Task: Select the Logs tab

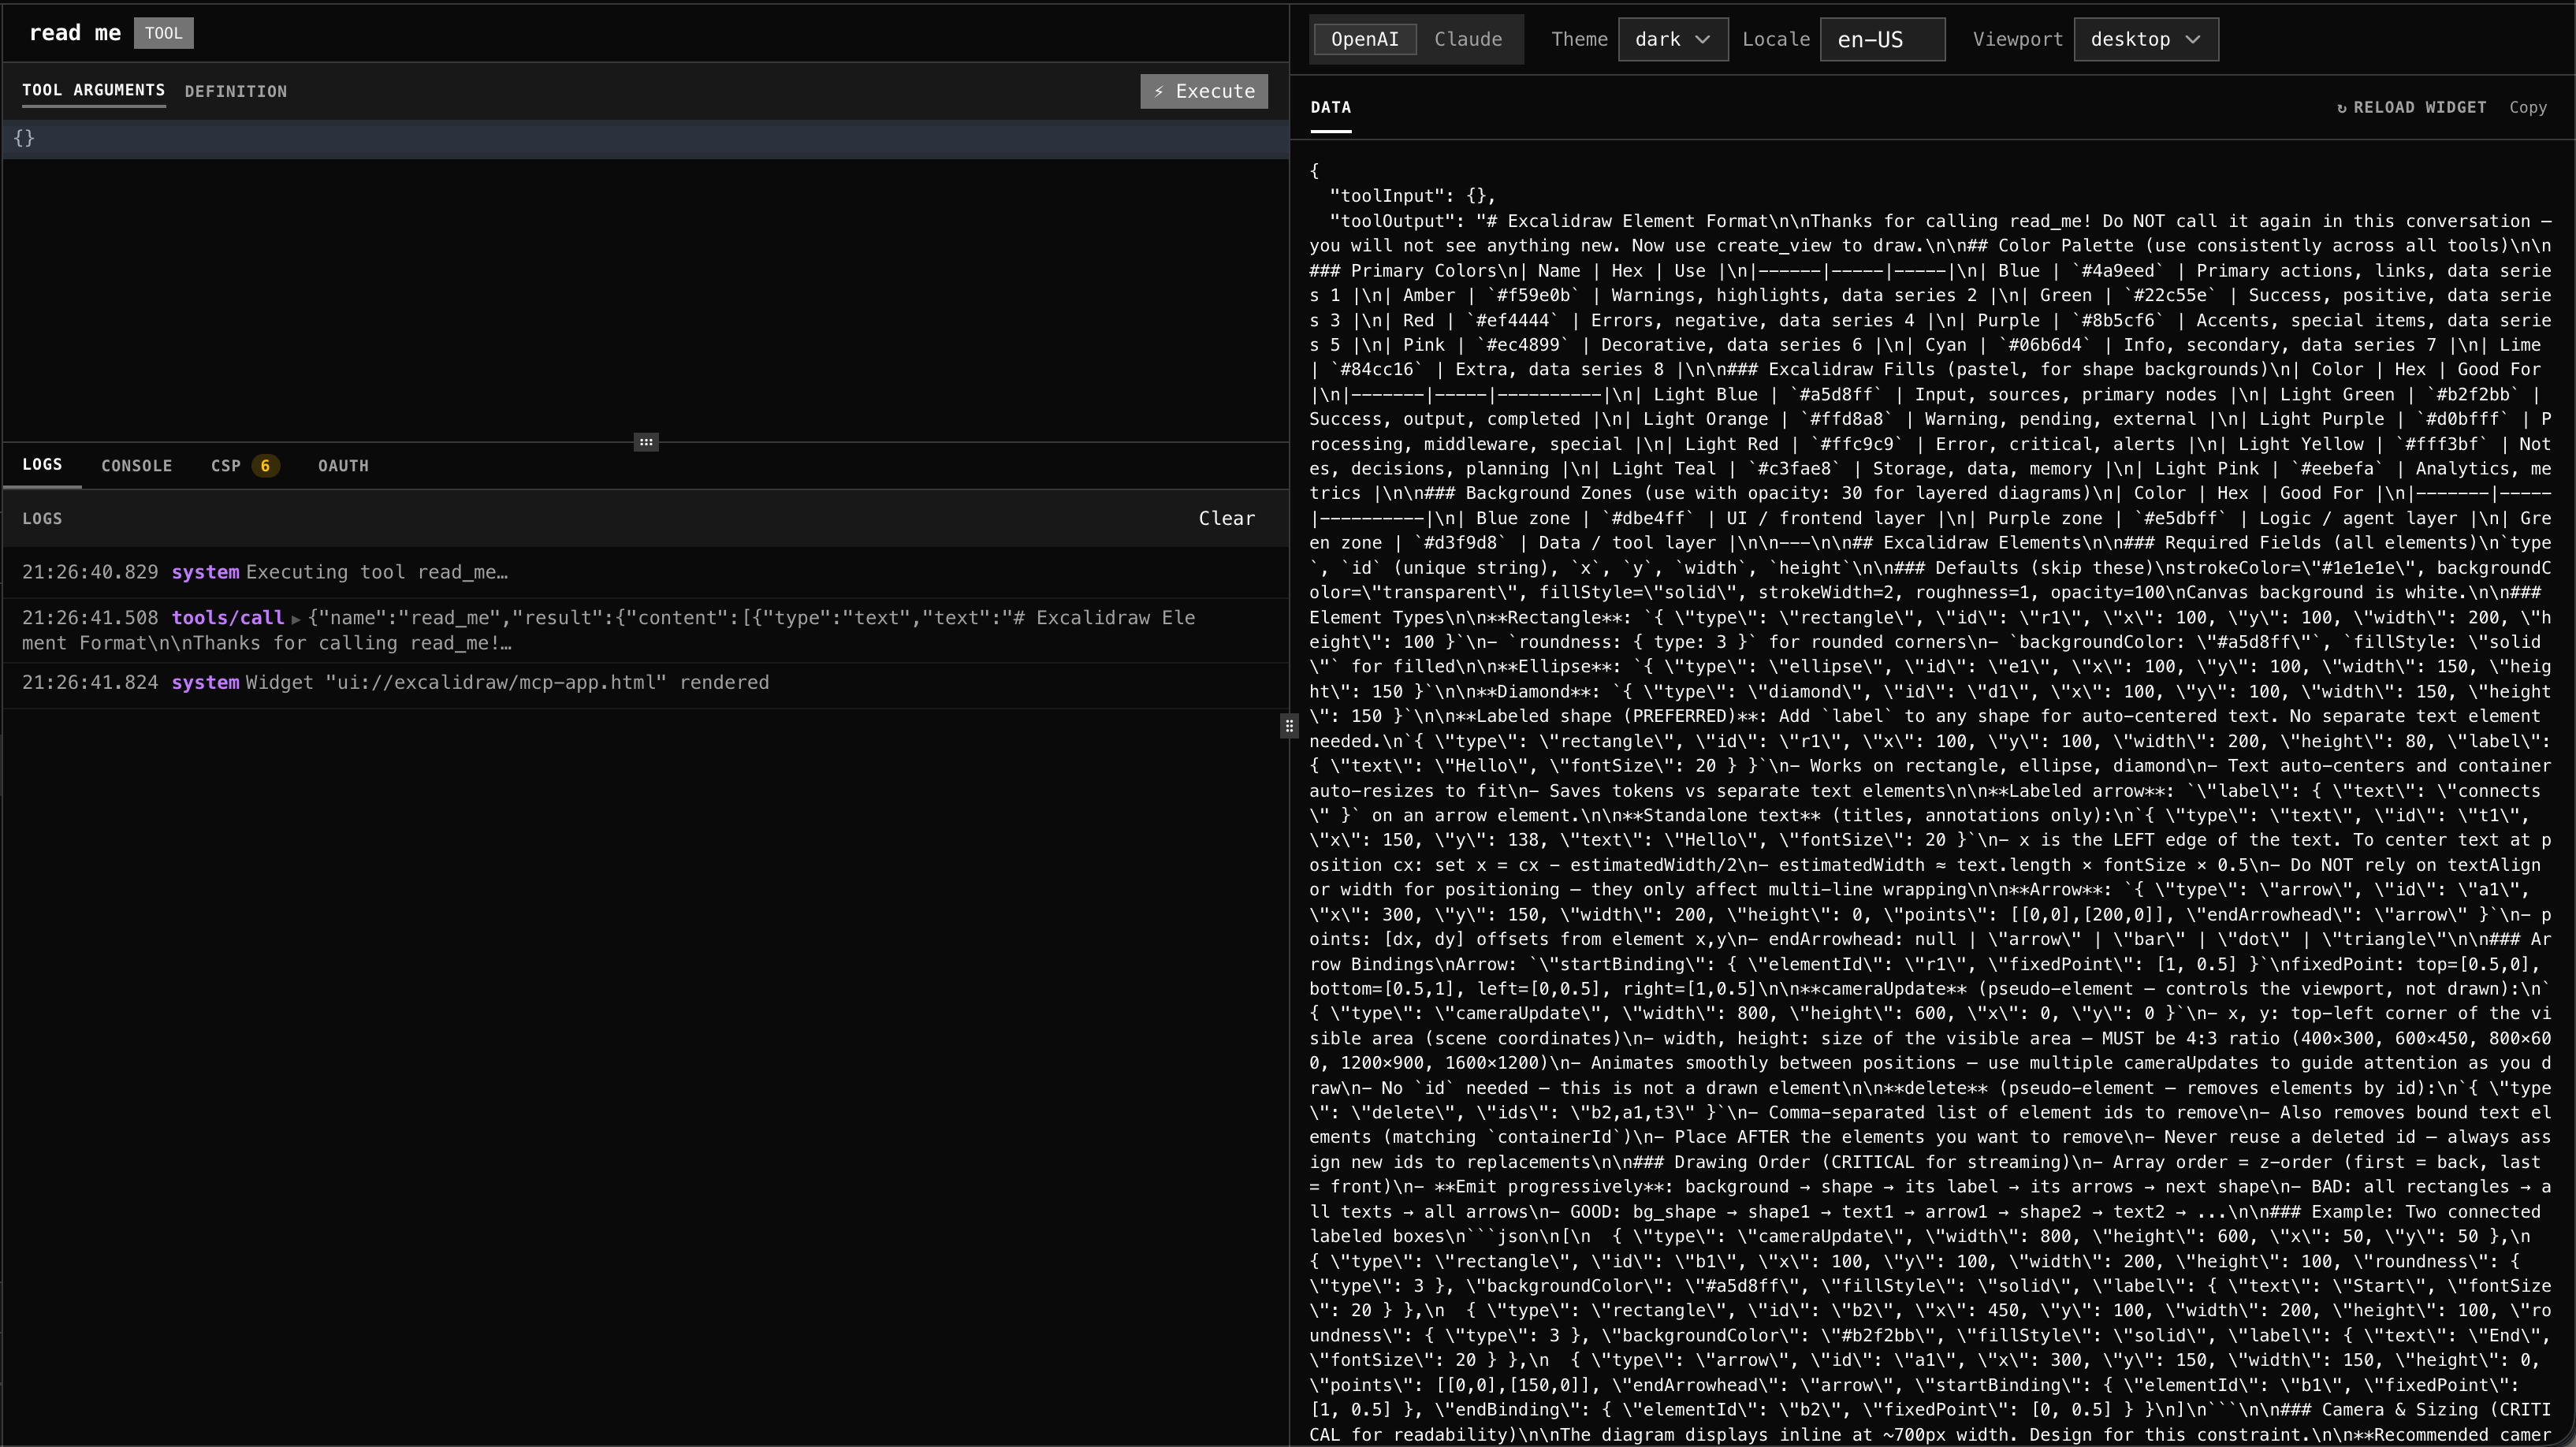Action: point(42,465)
